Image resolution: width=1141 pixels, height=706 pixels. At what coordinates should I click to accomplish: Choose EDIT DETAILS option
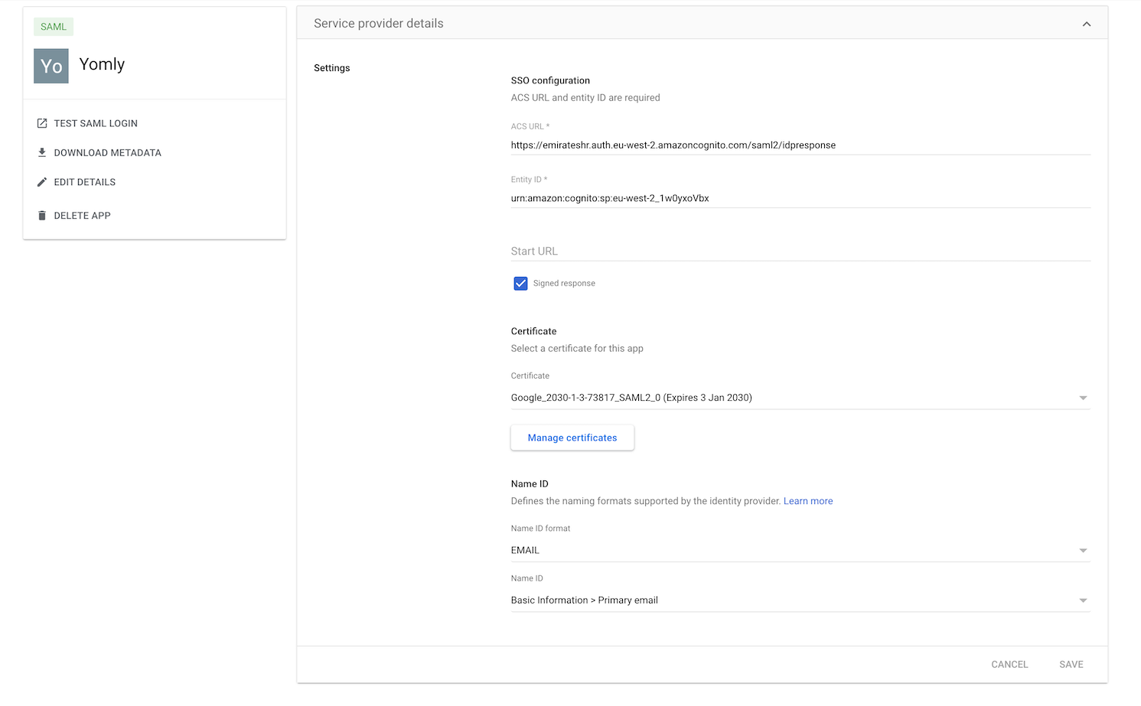tap(85, 182)
